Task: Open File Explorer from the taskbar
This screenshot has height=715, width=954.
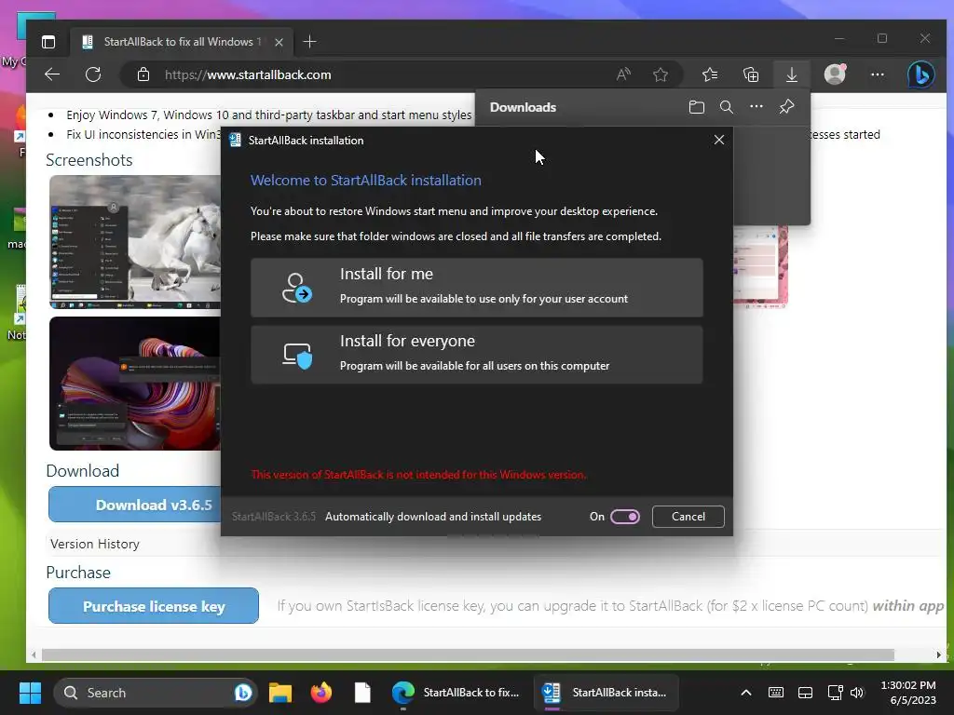Action: (280, 693)
